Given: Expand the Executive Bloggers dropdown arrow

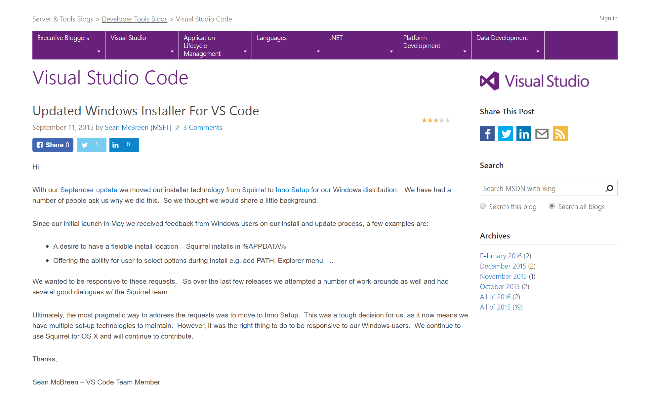Looking at the screenshot, I should [x=99, y=52].
